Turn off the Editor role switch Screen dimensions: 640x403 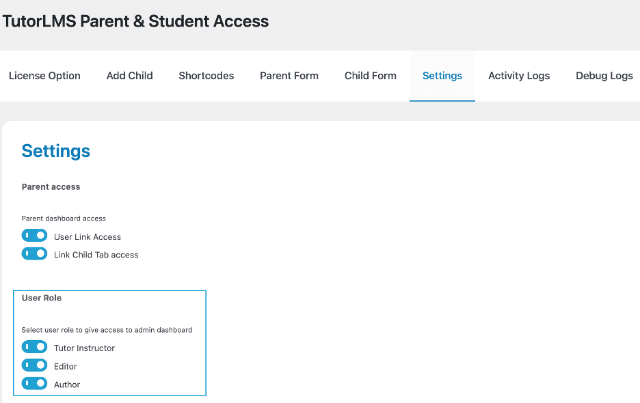pos(34,365)
